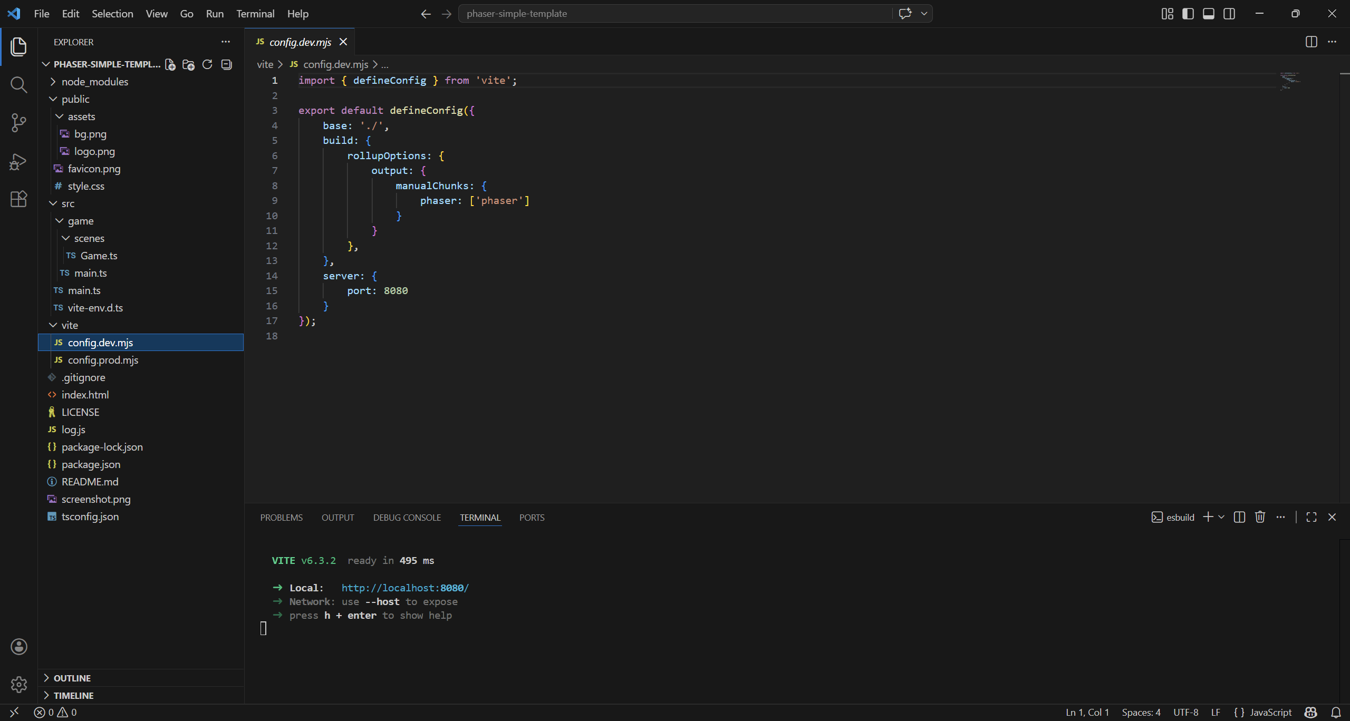This screenshot has width=1350, height=721.
Task: Kill the terminal with trash icon
Action: (1260, 517)
